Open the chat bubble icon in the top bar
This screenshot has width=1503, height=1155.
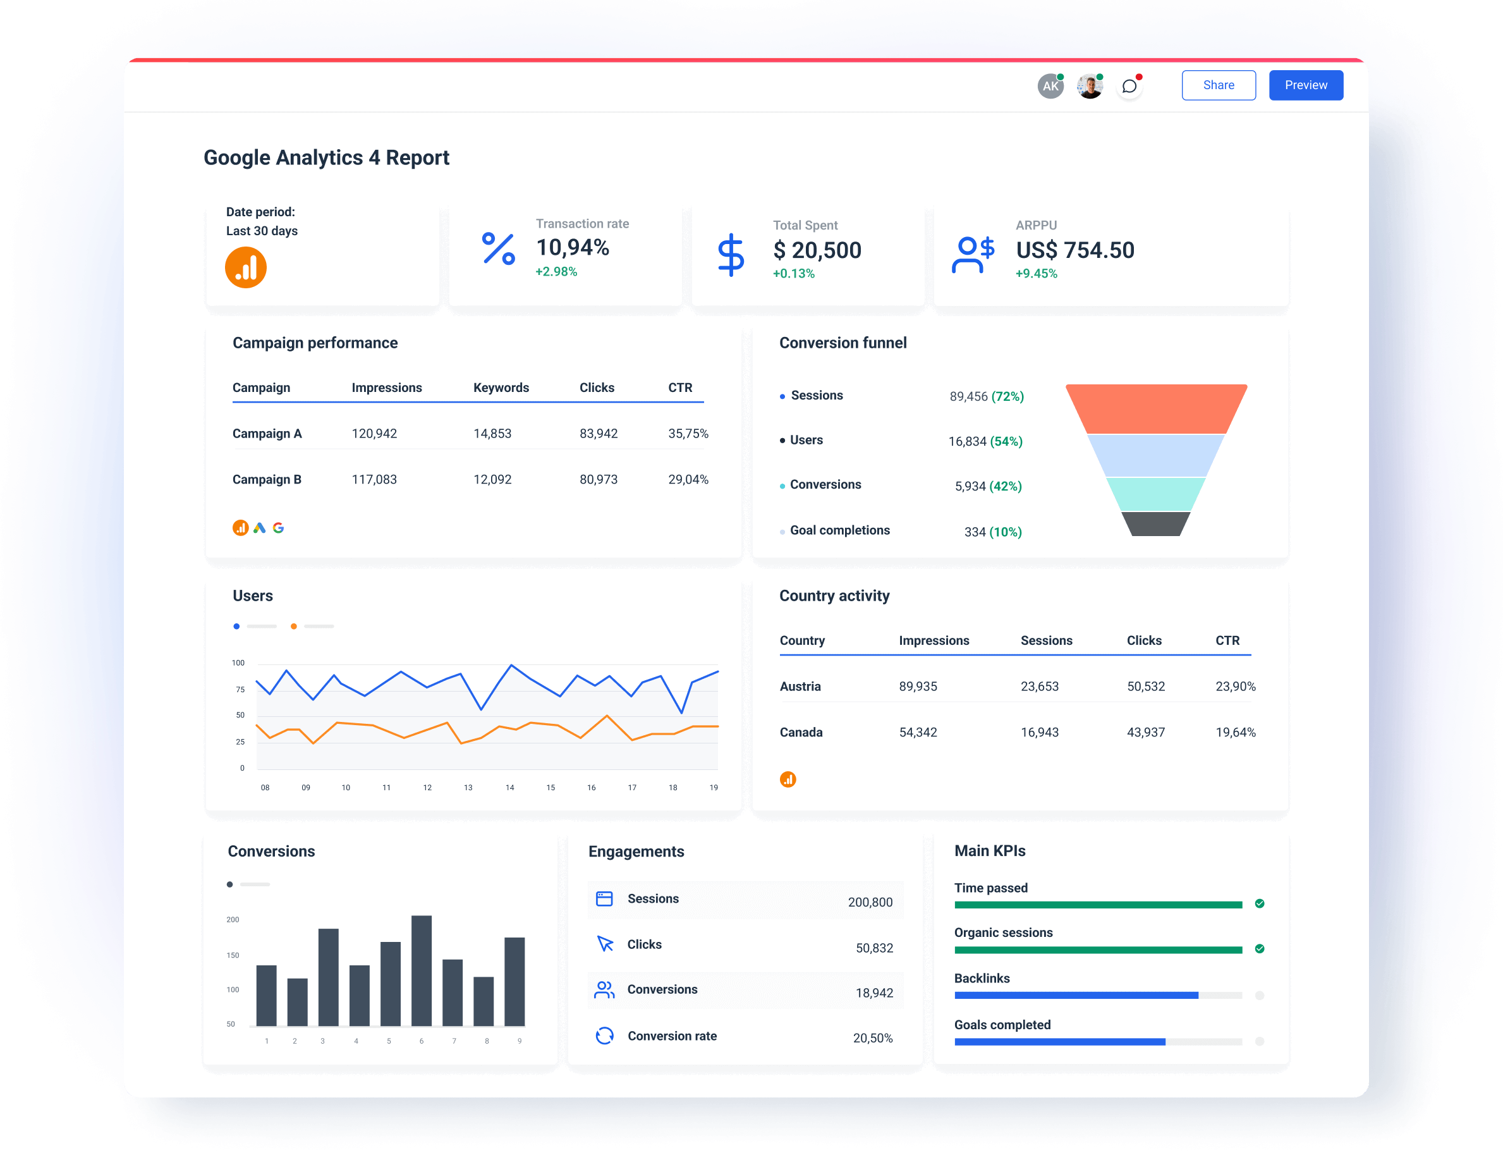(1128, 85)
